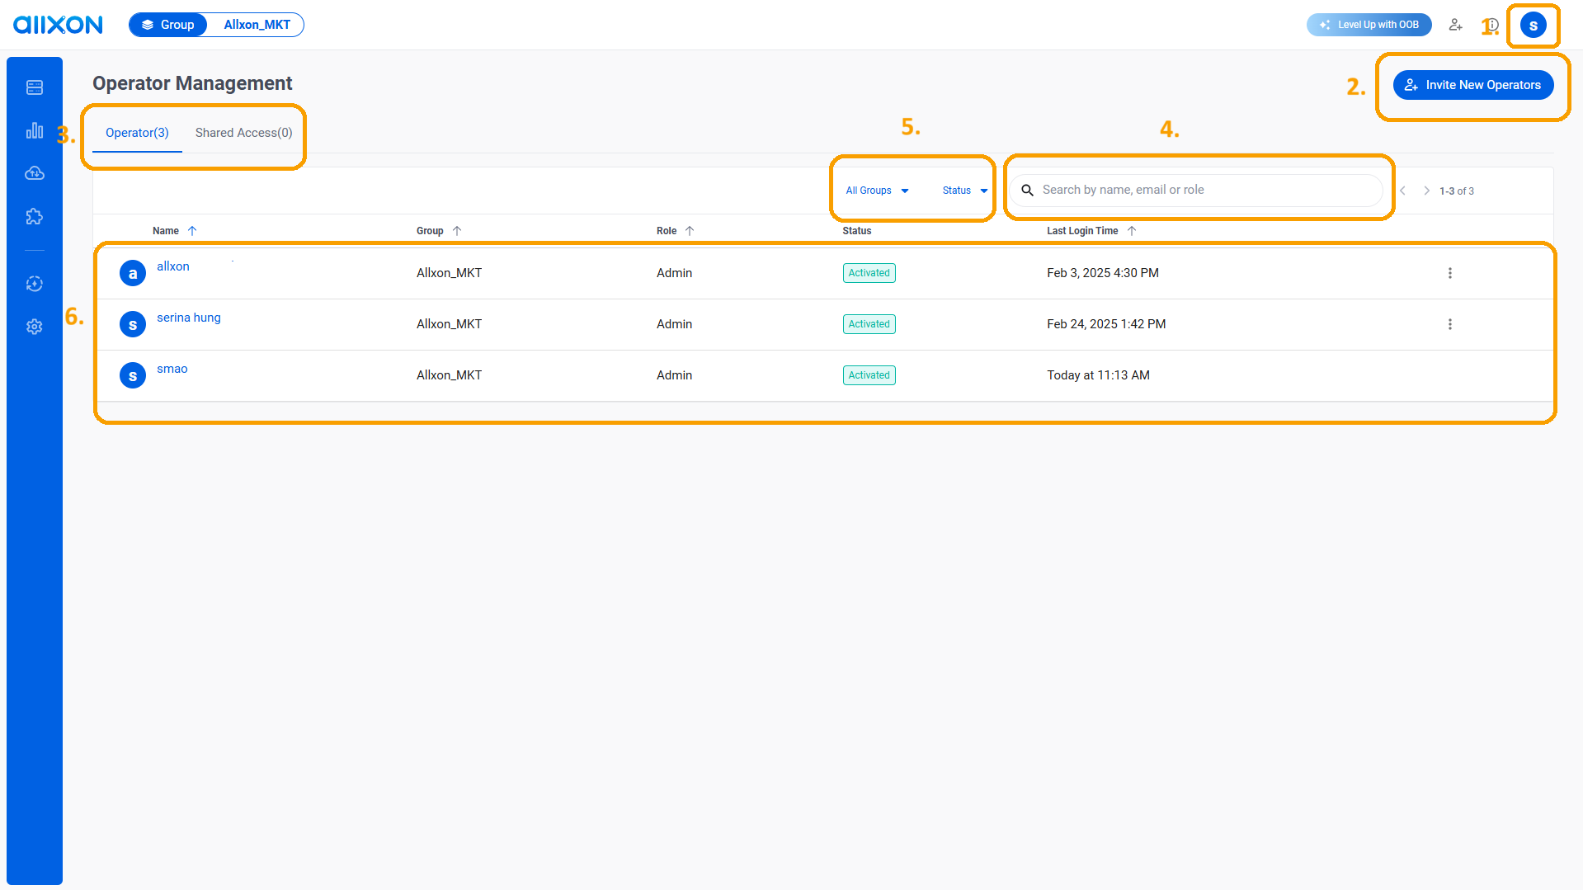The height and width of the screenshot is (890, 1583).
Task: Open the Devices panel from the sidebar
Action: pos(35,87)
